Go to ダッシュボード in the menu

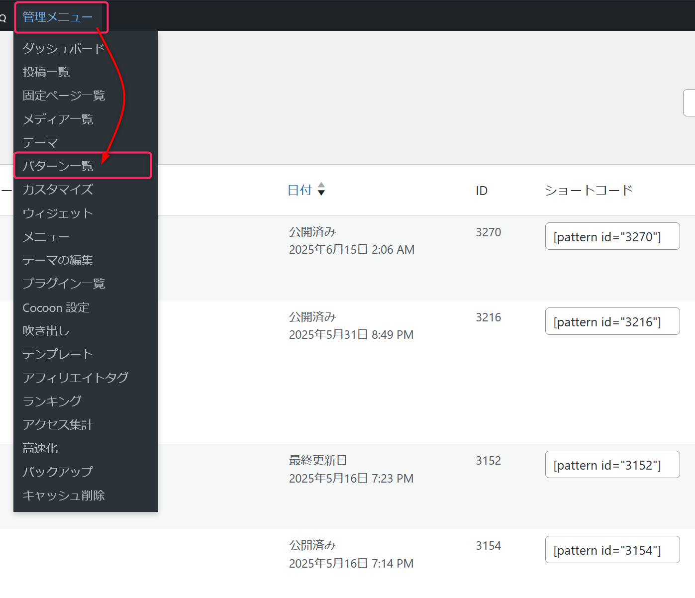click(x=64, y=48)
